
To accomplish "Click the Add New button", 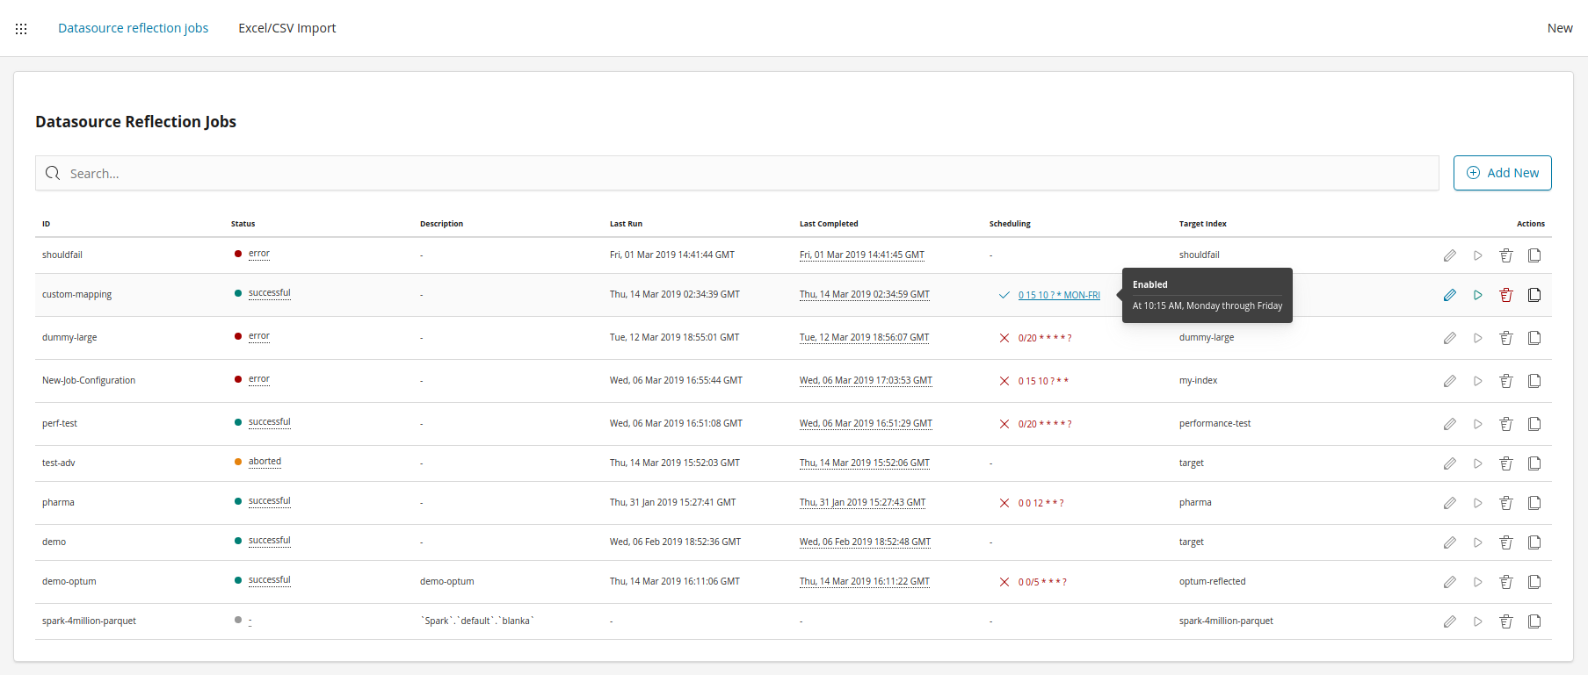I will coord(1502,173).
